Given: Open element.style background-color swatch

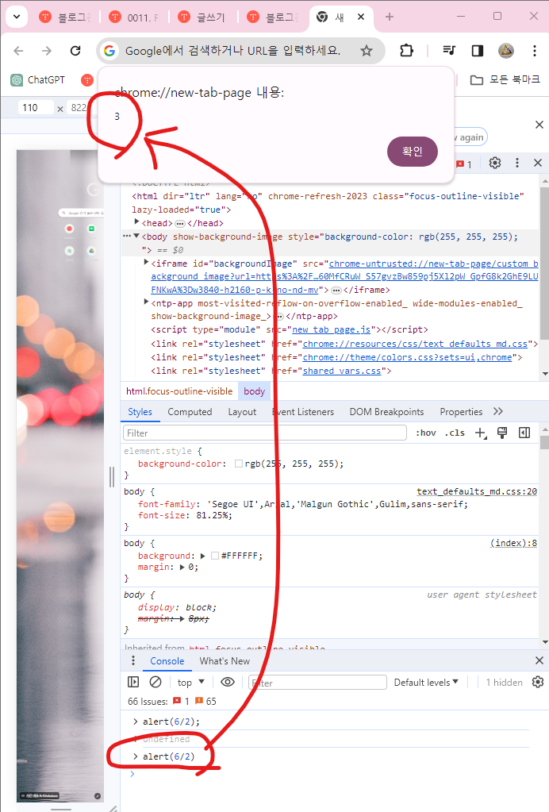Looking at the screenshot, I should [x=239, y=464].
